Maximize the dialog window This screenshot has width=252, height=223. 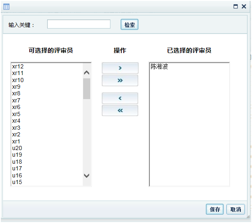[x=236, y=7]
